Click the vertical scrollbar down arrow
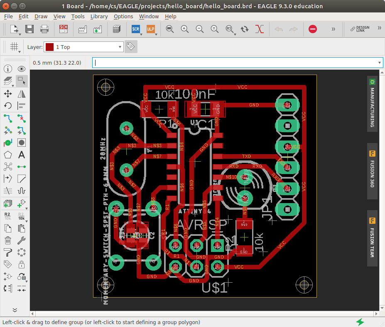The height and width of the screenshot is (327, 385). 382,308
